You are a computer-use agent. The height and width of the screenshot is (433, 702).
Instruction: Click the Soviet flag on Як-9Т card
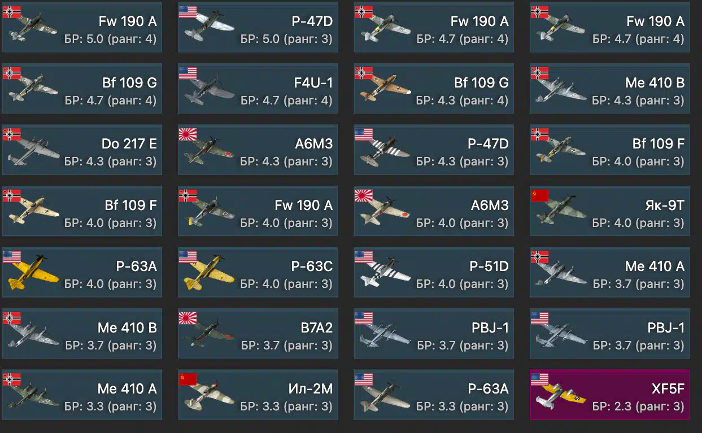tap(540, 196)
